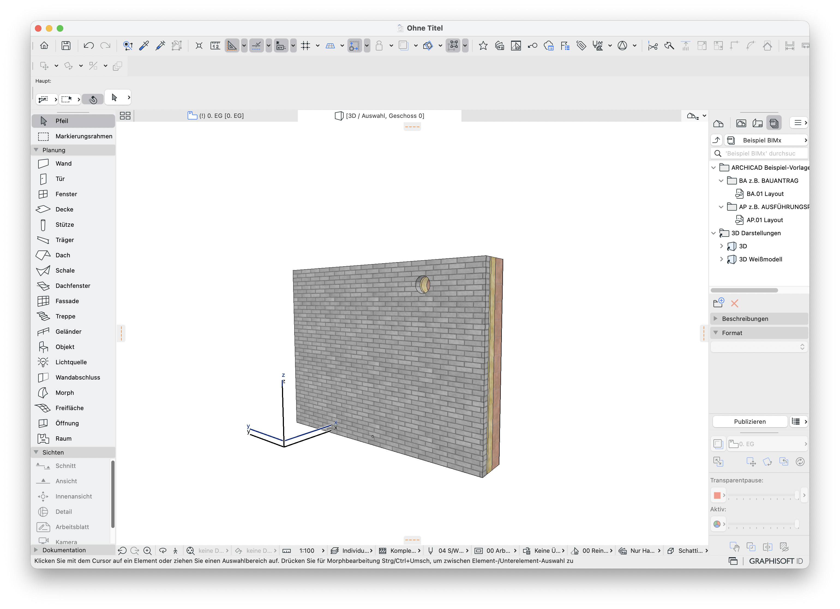Open the Schatti... 3D style selector
840x609 pixels.
(x=687, y=551)
